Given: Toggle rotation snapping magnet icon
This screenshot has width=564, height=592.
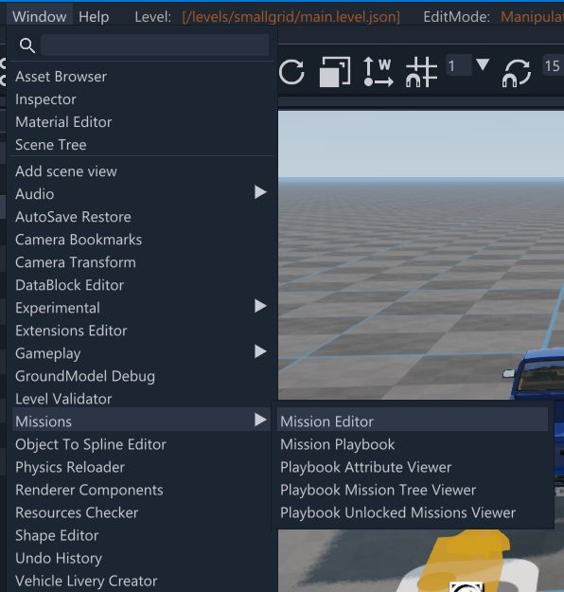Looking at the screenshot, I should coord(517,73).
